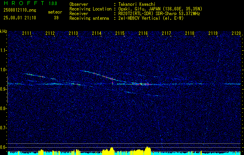The image size is (244, 155).
Task: Click the kHz axis unit label
Action: 3,31
